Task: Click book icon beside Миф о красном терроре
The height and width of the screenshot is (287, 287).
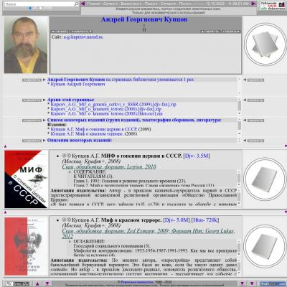Action: [x=265, y=246]
